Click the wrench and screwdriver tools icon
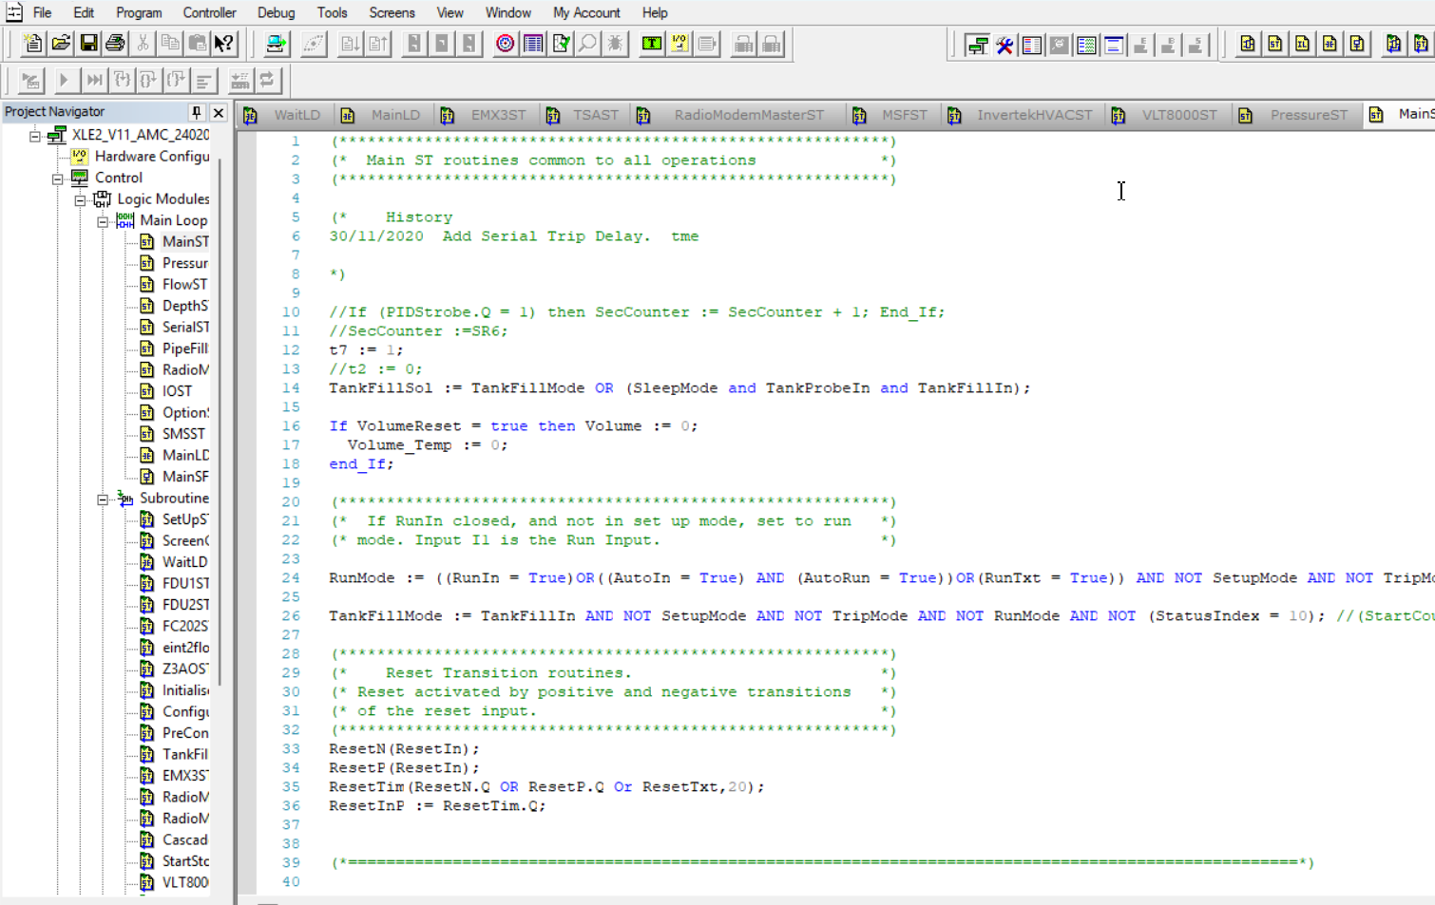1435x905 pixels. [1004, 45]
